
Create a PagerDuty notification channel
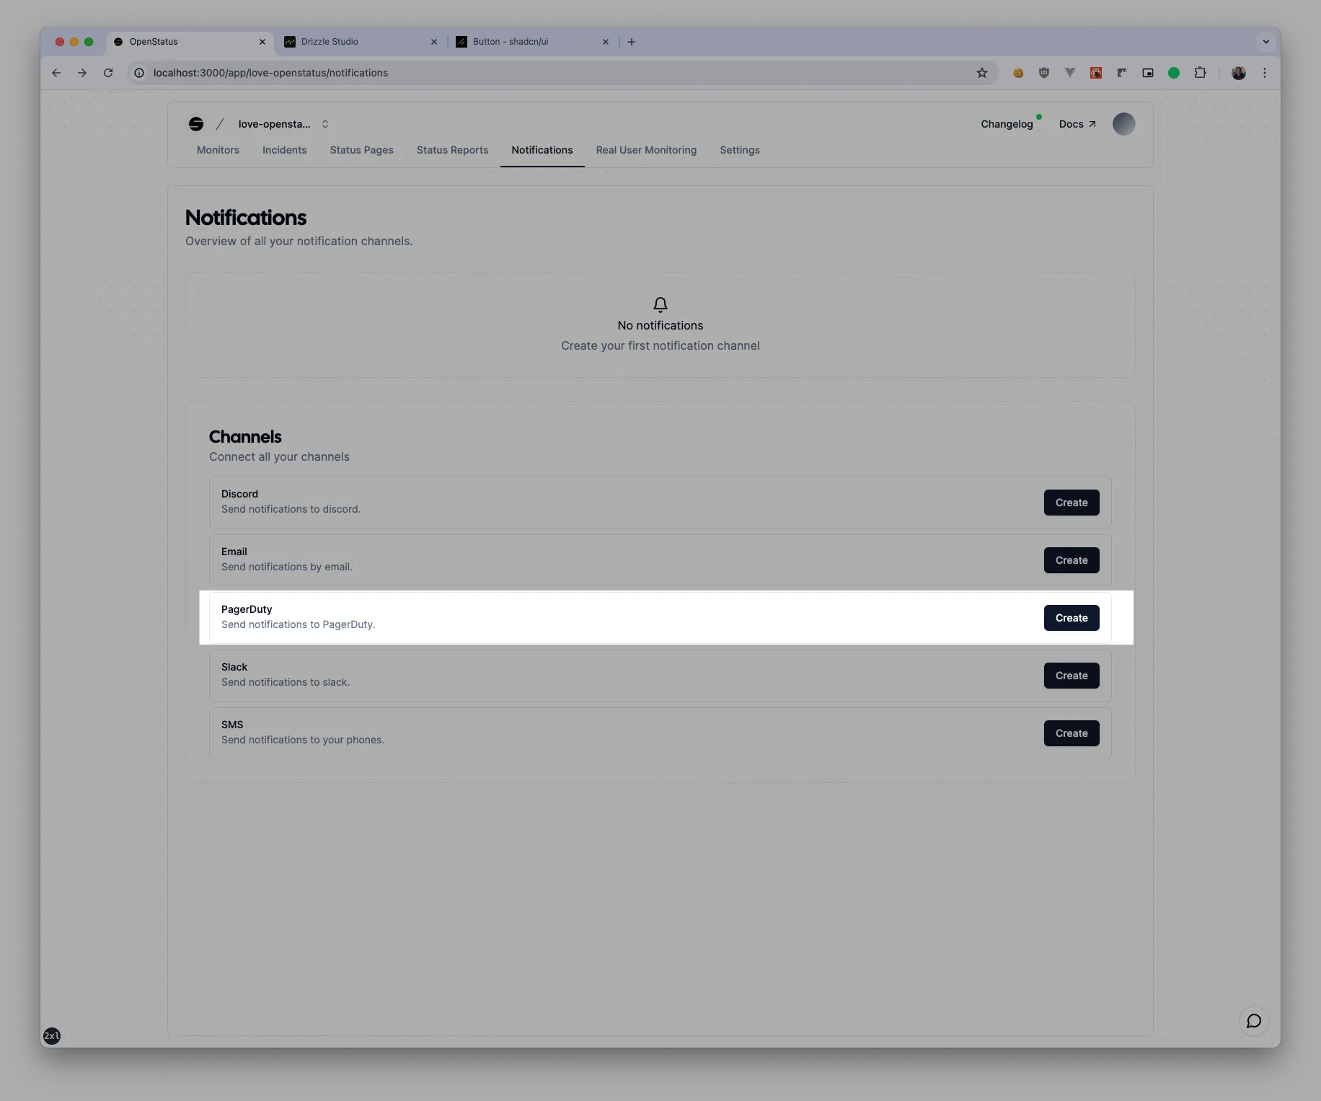click(1072, 617)
